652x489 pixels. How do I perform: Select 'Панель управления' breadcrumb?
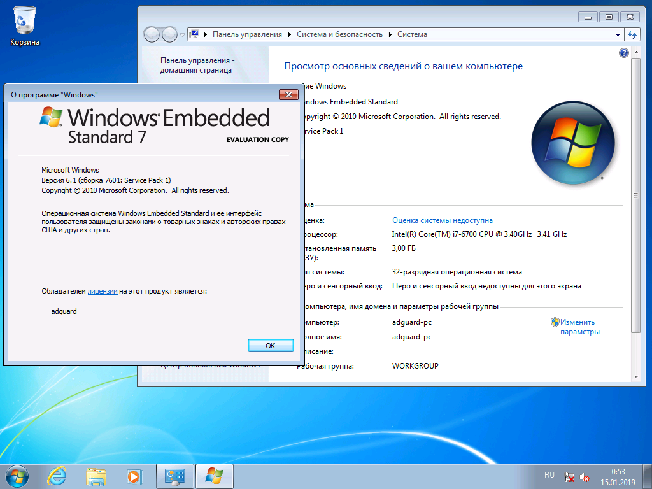pyautogui.click(x=248, y=34)
